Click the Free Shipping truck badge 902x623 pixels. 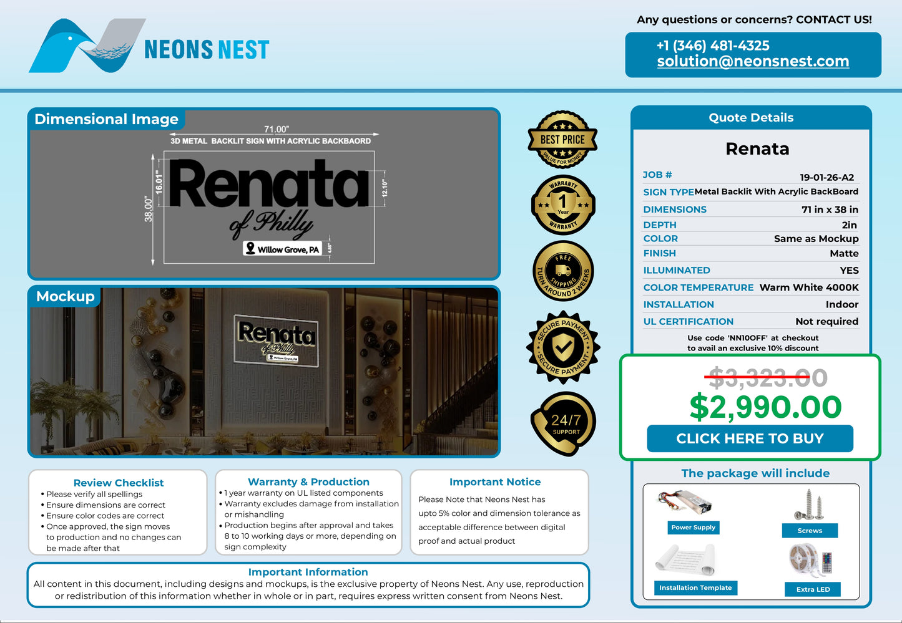pos(563,271)
